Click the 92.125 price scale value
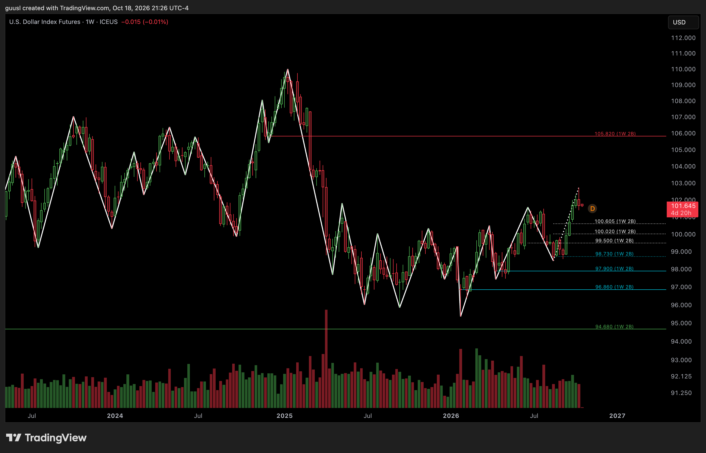 coord(681,376)
